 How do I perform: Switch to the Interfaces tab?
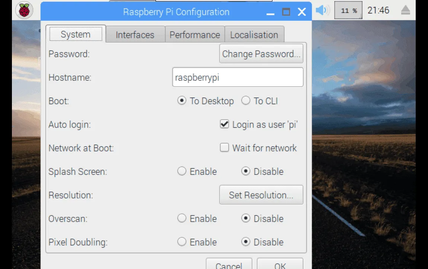point(135,35)
